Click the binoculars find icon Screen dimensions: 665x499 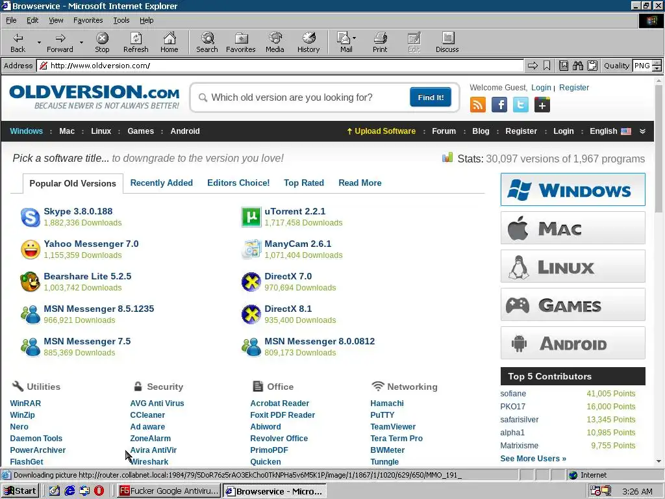click(577, 66)
